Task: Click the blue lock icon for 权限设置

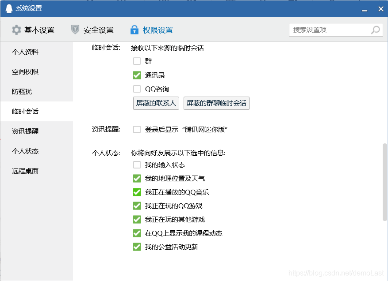Action: [x=134, y=30]
